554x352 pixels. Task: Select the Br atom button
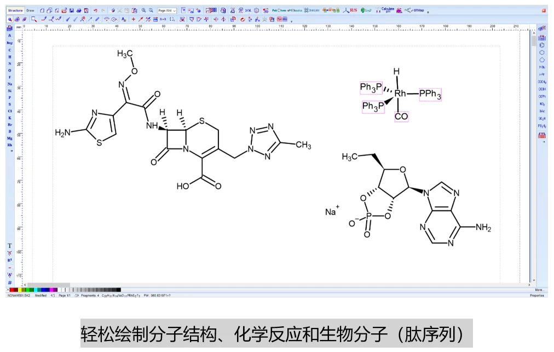(x=10, y=124)
